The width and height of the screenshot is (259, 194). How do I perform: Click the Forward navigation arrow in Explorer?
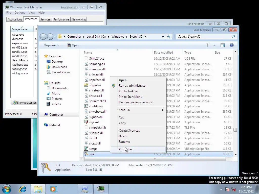click(x=50, y=37)
